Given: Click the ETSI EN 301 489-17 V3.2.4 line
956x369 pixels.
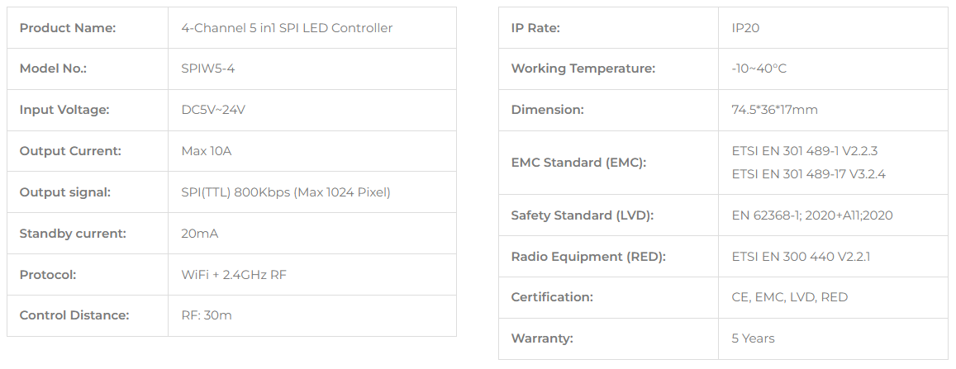Looking at the screenshot, I should point(808,174).
